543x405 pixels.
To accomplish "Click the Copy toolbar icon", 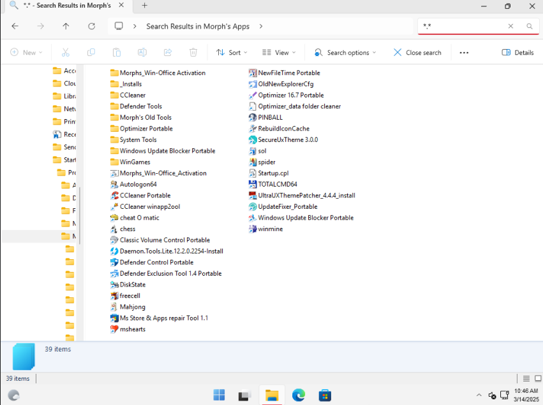I will click(x=91, y=52).
